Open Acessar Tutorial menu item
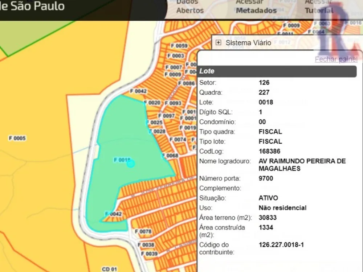Image resolution: width=363 pixels, height=272 pixels. 319,7
